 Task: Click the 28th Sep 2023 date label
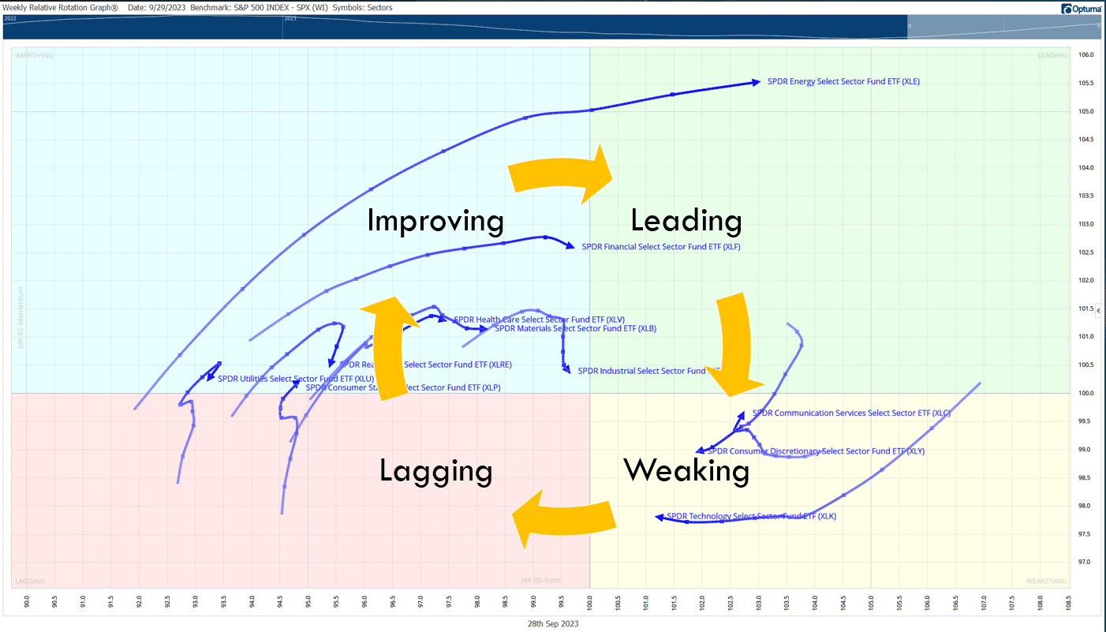click(x=553, y=623)
